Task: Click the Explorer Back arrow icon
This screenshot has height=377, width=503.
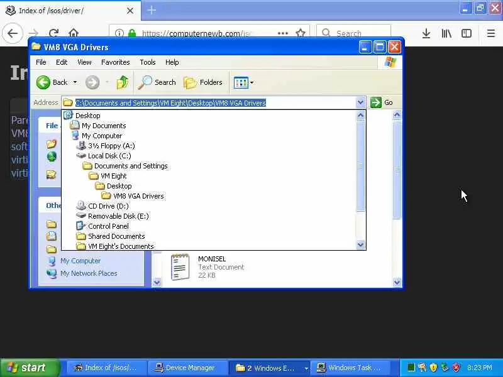Action: pyautogui.click(x=43, y=82)
